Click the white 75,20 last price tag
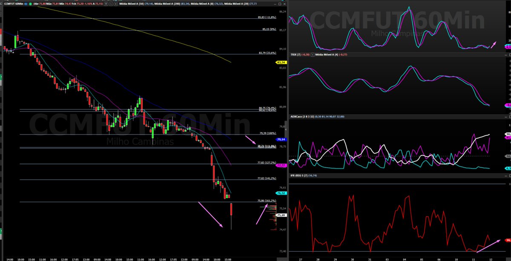This screenshot has height=261, width=511. [281, 215]
